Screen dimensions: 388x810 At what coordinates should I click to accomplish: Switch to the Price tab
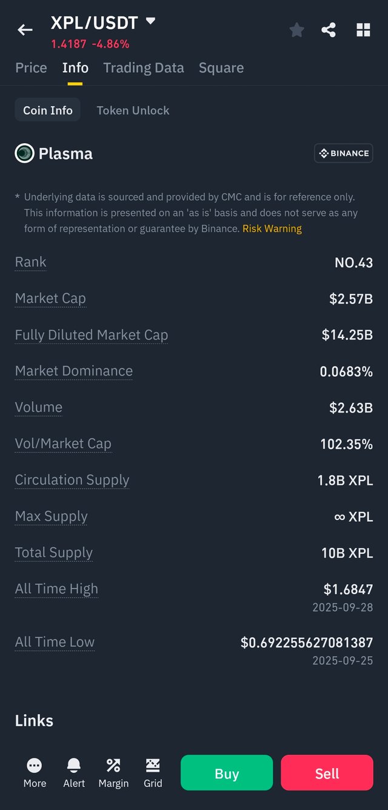click(31, 68)
